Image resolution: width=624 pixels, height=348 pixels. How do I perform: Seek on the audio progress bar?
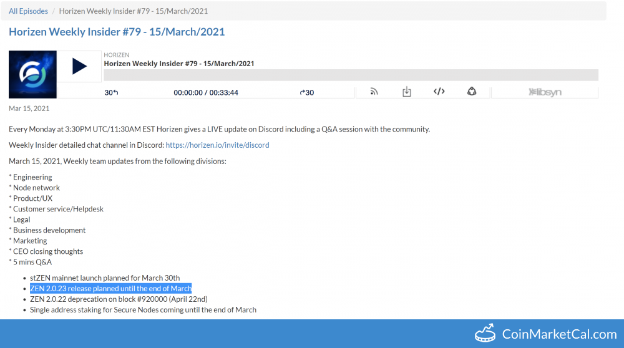coord(351,75)
